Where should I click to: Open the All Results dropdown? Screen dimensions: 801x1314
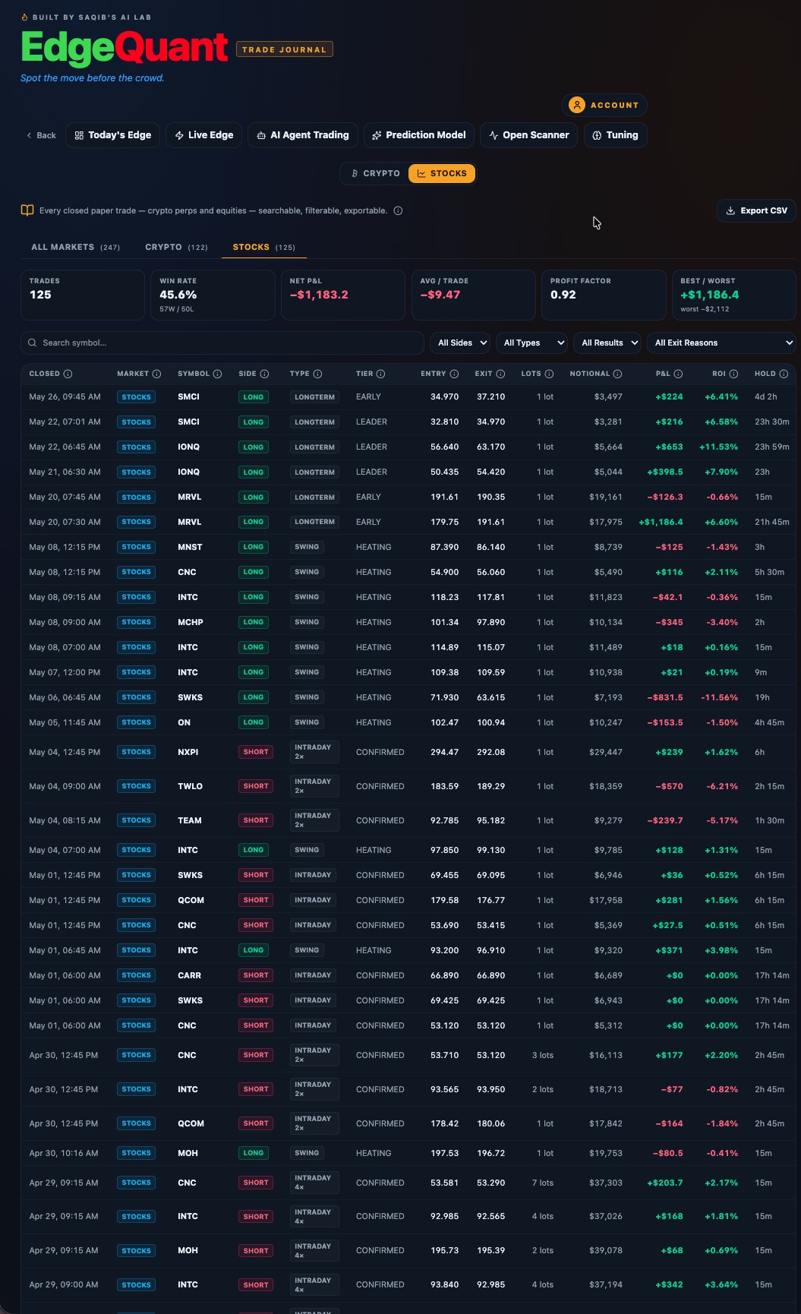pos(607,343)
